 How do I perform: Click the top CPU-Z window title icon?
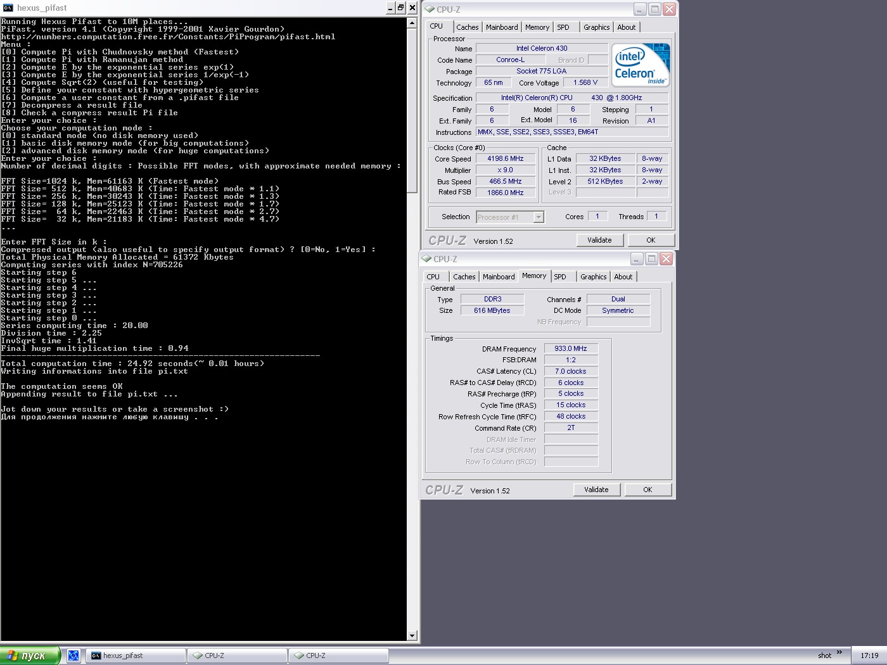430,9
